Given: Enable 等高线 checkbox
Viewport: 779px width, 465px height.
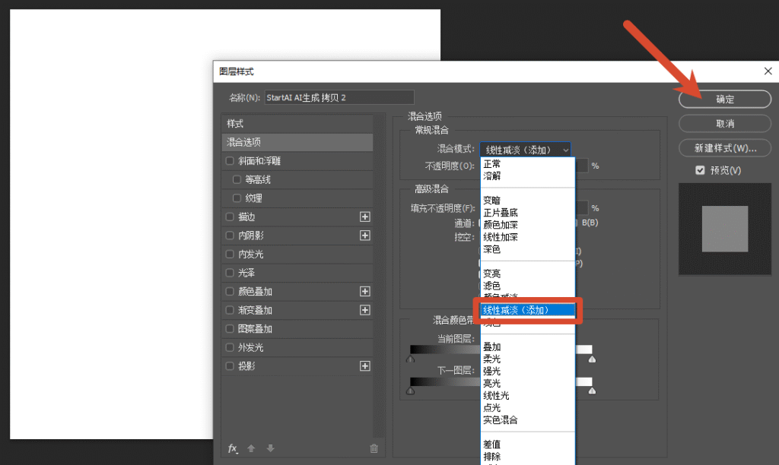Looking at the screenshot, I should pyautogui.click(x=237, y=179).
